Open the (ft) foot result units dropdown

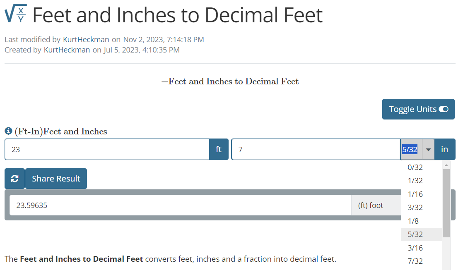(375, 205)
